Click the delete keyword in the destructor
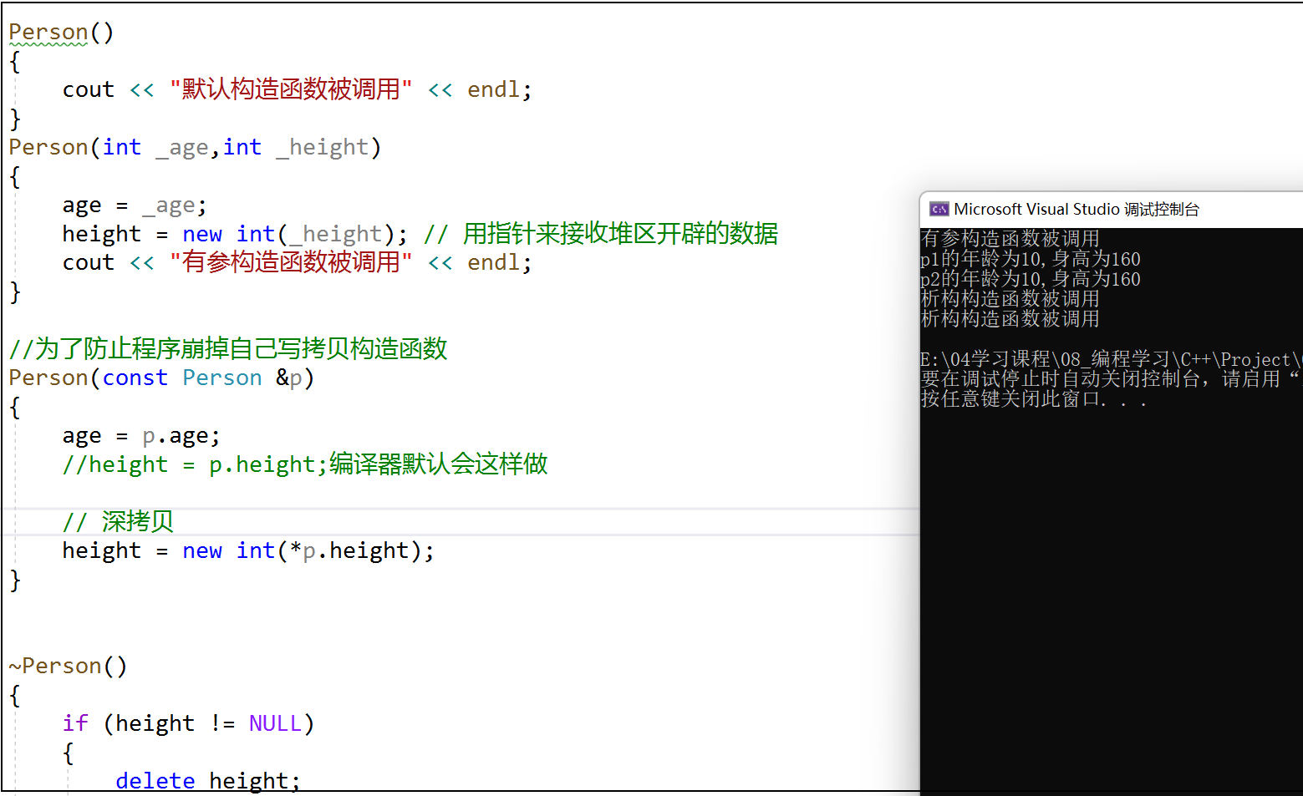The width and height of the screenshot is (1303, 796). (x=155, y=781)
